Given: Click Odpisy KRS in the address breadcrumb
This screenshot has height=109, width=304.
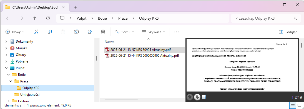Looking at the screenshot, I should point(149,18).
